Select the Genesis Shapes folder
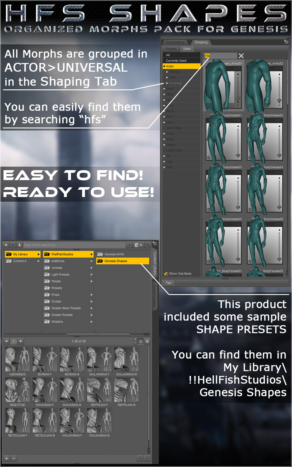This screenshot has width=292, height=467. [x=123, y=261]
